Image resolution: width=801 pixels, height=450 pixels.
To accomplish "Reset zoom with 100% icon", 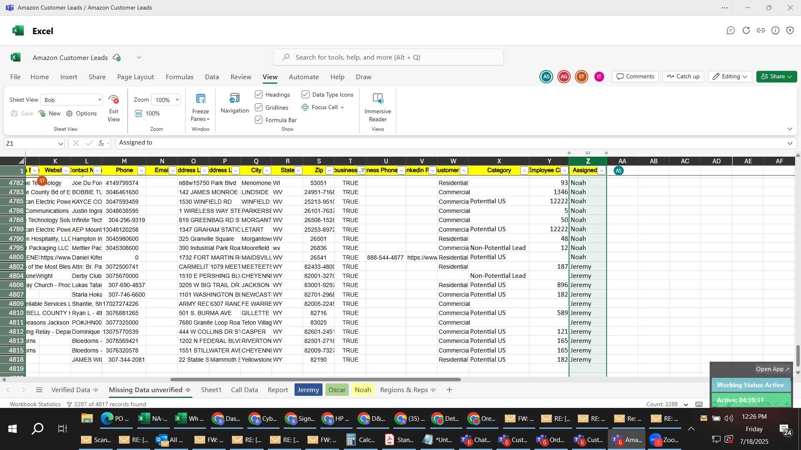I will (139, 114).
